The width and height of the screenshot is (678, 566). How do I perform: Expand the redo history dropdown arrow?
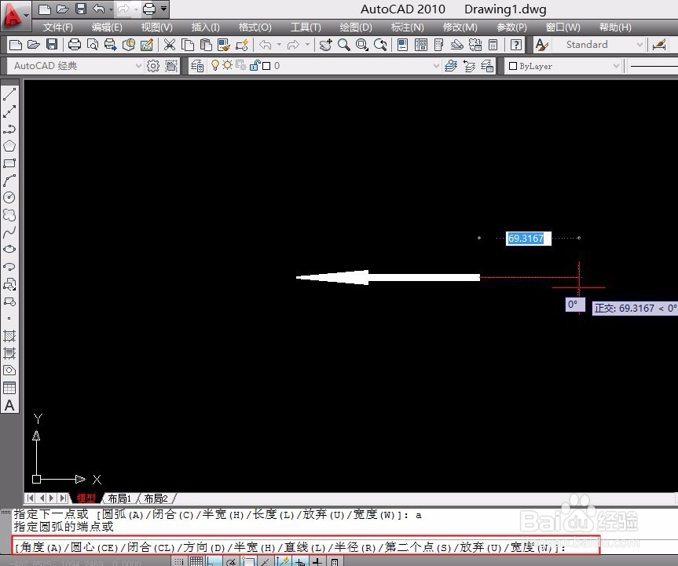coord(307,45)
